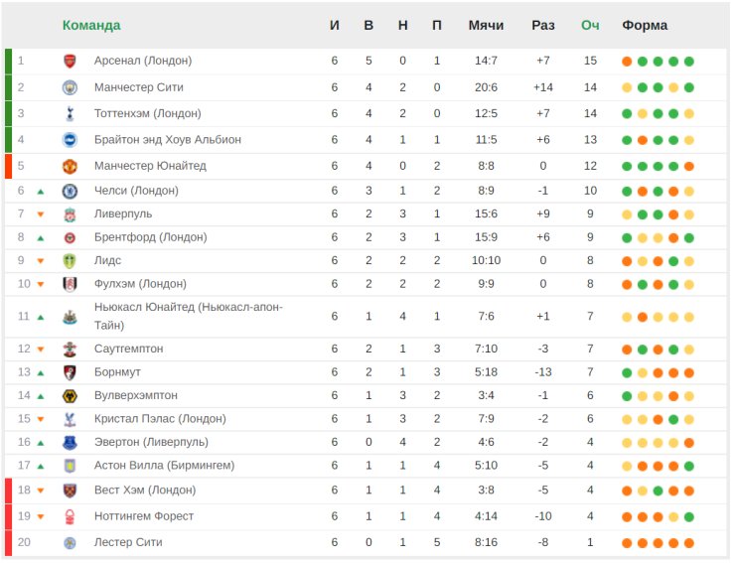
Task: Click the Liverpool club crest
Action: click(70, 214)
